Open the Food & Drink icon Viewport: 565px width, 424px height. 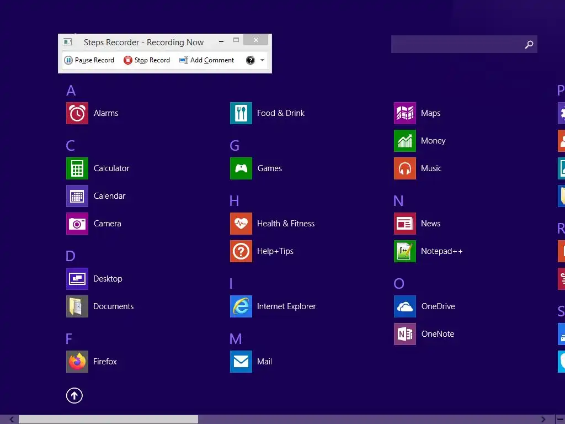coord(241,113)
